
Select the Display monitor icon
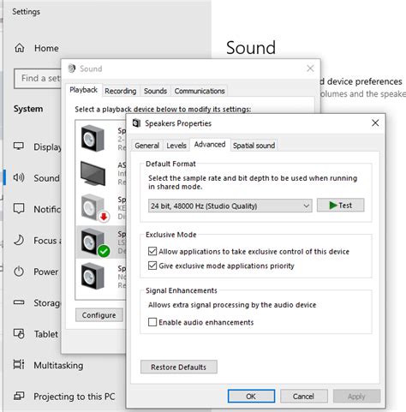point(19,146)
